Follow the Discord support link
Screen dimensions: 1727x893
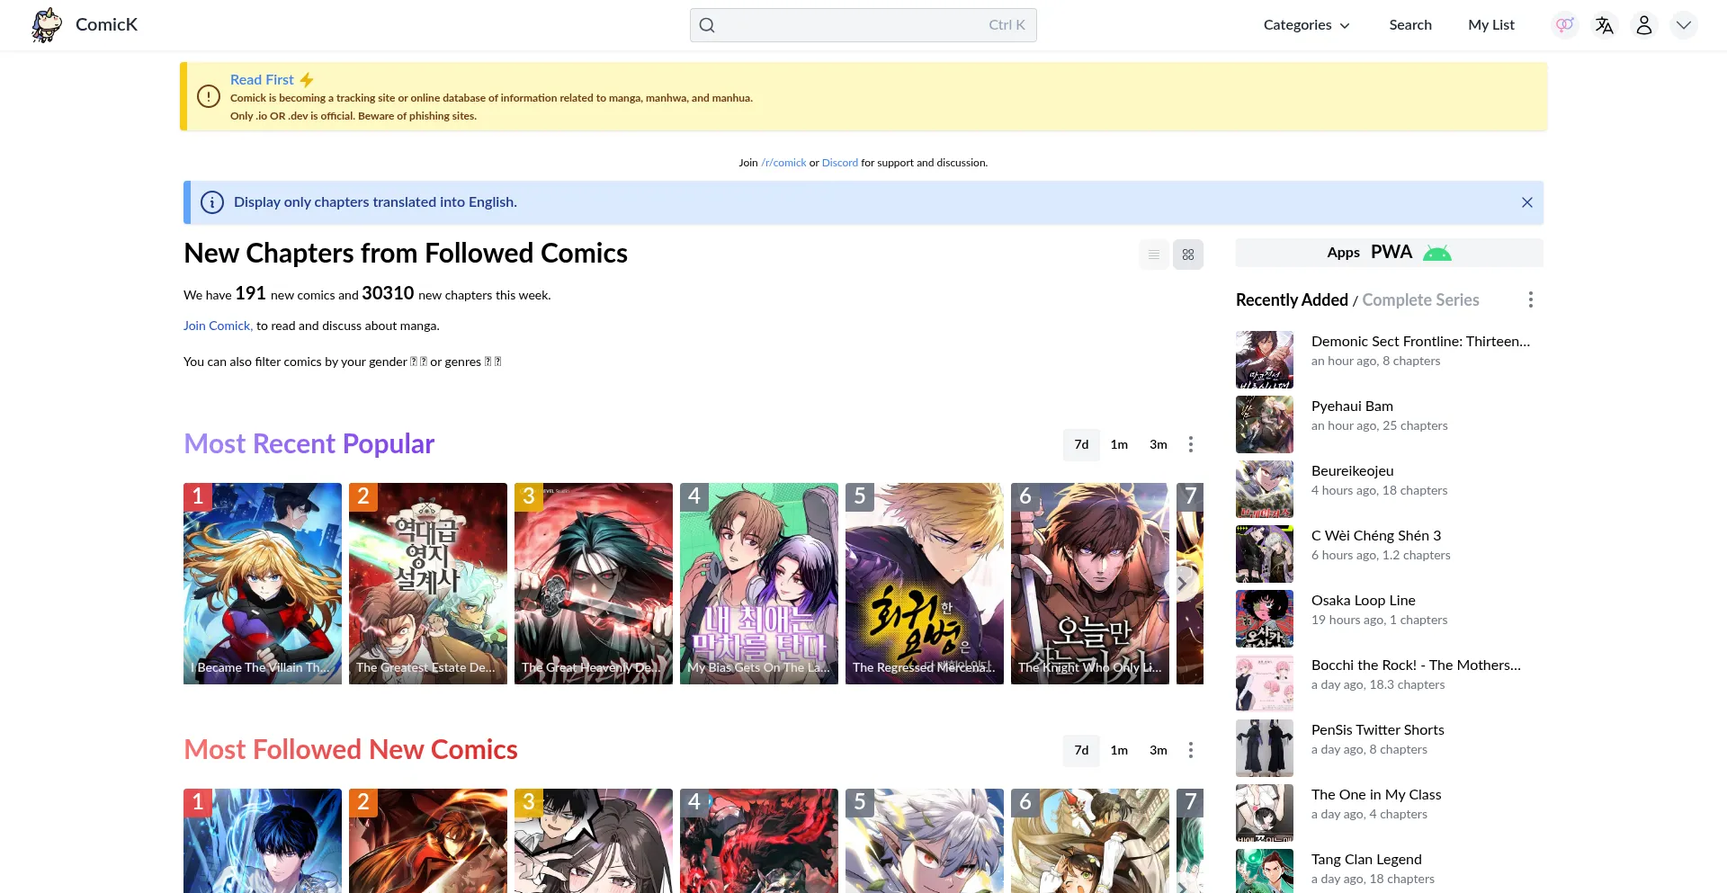tap(839, 163)
